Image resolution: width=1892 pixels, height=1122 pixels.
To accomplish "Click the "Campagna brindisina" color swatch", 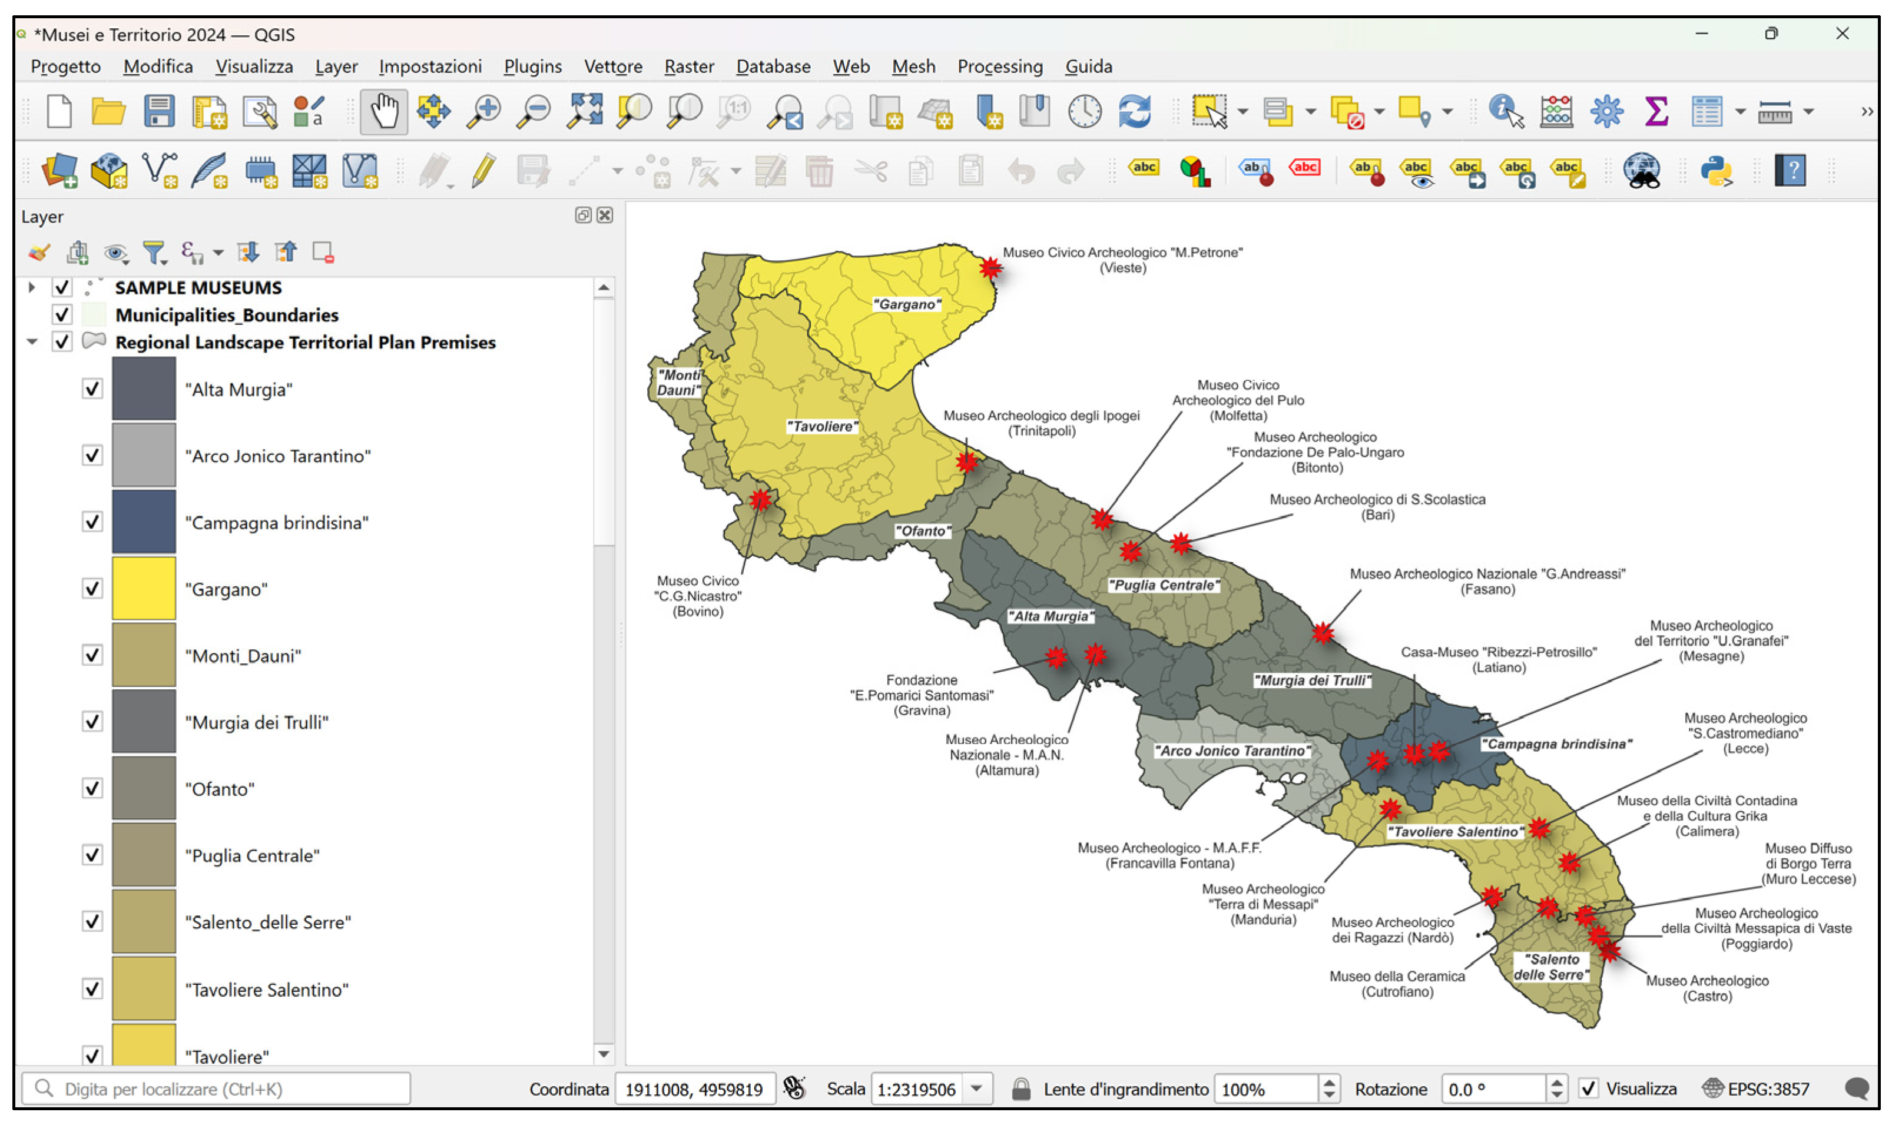I will [x=144, y=522].
